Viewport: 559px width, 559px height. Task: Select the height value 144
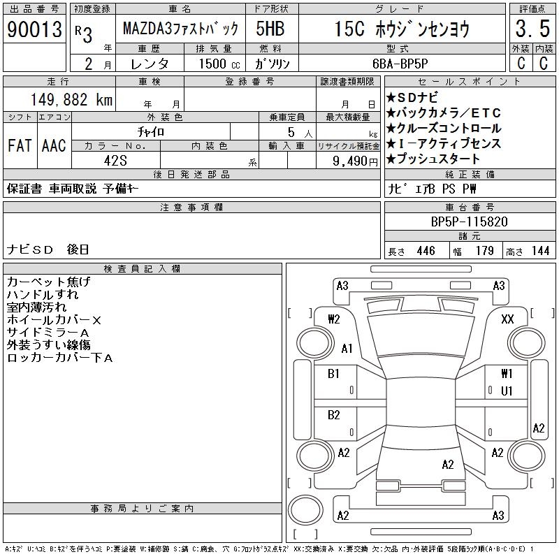540,251
